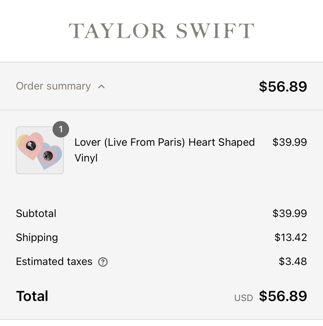This screenshot has width=323, height=326.
Task: Click the Shipping label
Action: pos(37,237)
